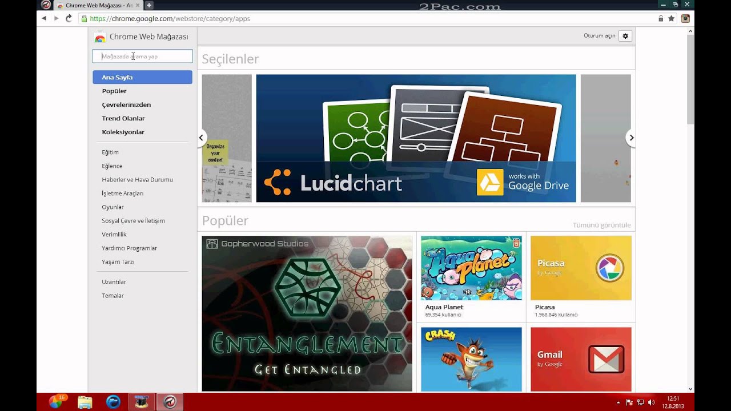Click the Start orb on taskbar
Image resolution: width=731 pixels, height=411 pixels.
click(x=56, y=402)
